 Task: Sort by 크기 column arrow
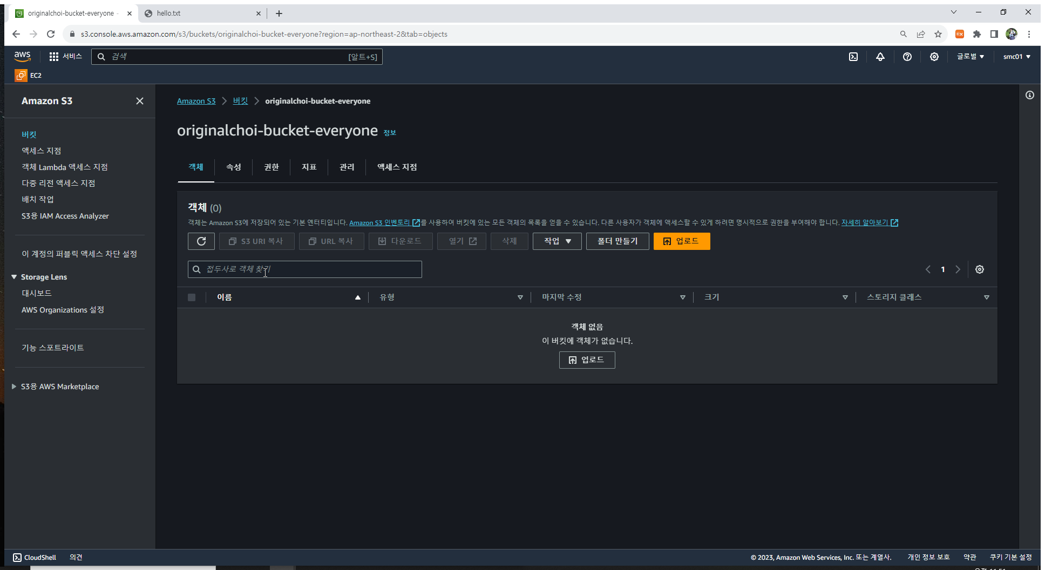(x=845, y=297)
